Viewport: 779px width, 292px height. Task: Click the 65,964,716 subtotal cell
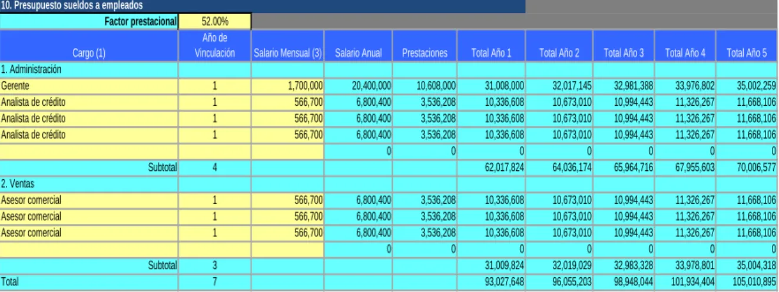point(624,167)
